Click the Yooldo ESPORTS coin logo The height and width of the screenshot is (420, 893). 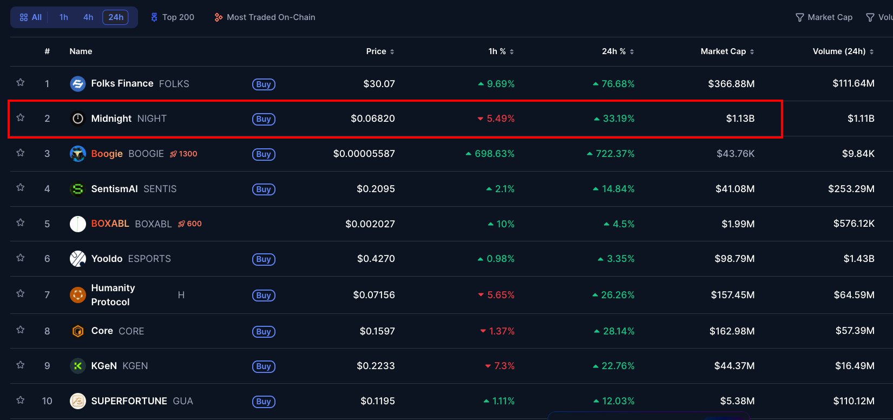pos(78,259)
